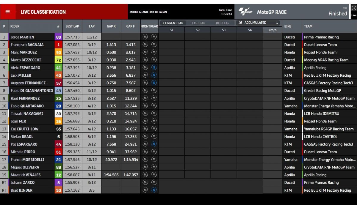Screen dimensions: 357x205
Task: Click Marc Marquez's orange number 93 badge
Action: pyautogui.click(x=58, y=52)
